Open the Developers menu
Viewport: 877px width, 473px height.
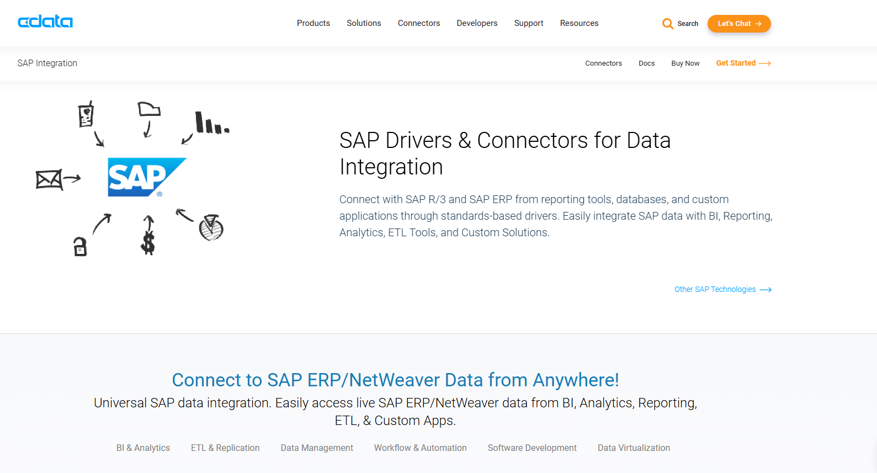[477, 23]
